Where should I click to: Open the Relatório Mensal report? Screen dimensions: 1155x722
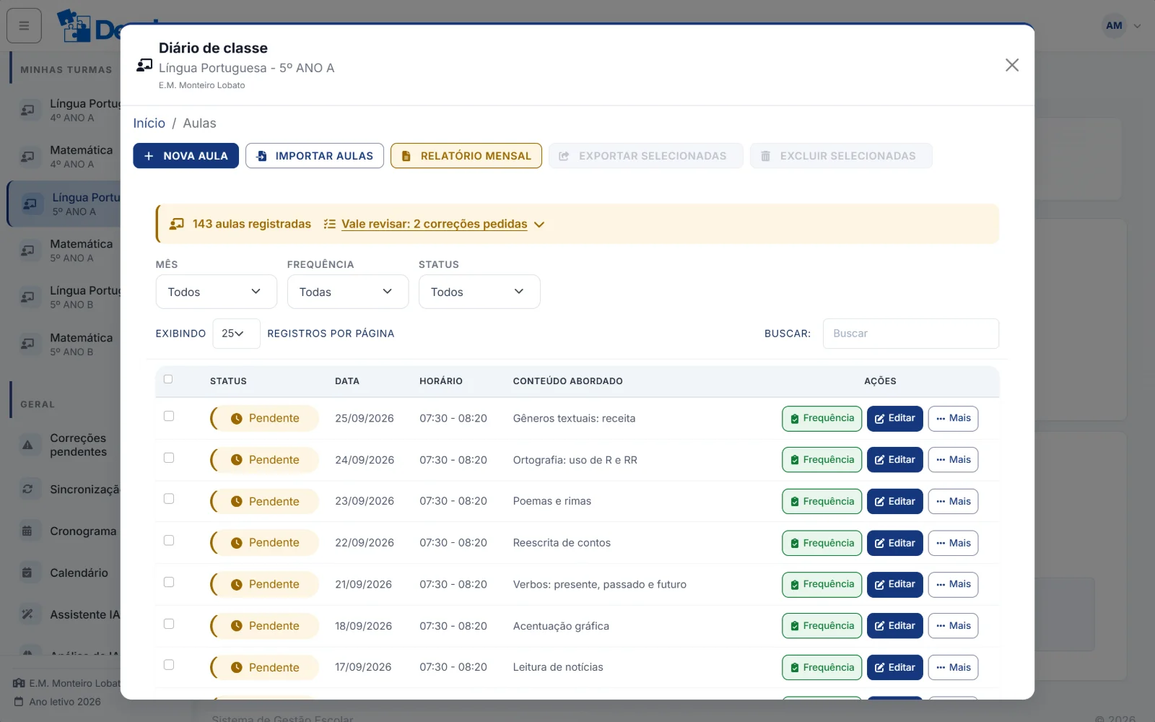click(466, 156)
